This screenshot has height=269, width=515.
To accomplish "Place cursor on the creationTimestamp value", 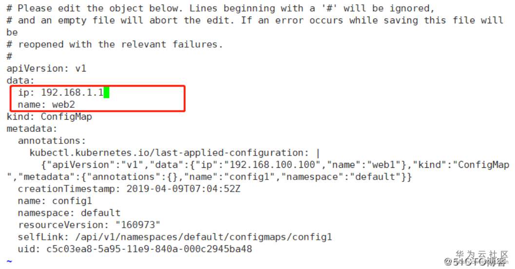I will 183,189.
